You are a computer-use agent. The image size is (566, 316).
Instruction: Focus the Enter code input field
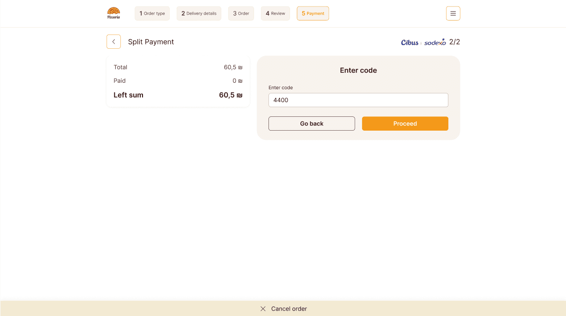tap(358, 100)
